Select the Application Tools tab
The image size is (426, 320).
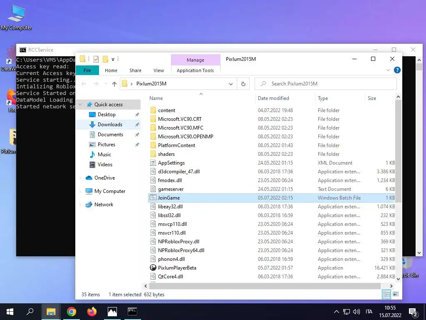pos(195,70)
